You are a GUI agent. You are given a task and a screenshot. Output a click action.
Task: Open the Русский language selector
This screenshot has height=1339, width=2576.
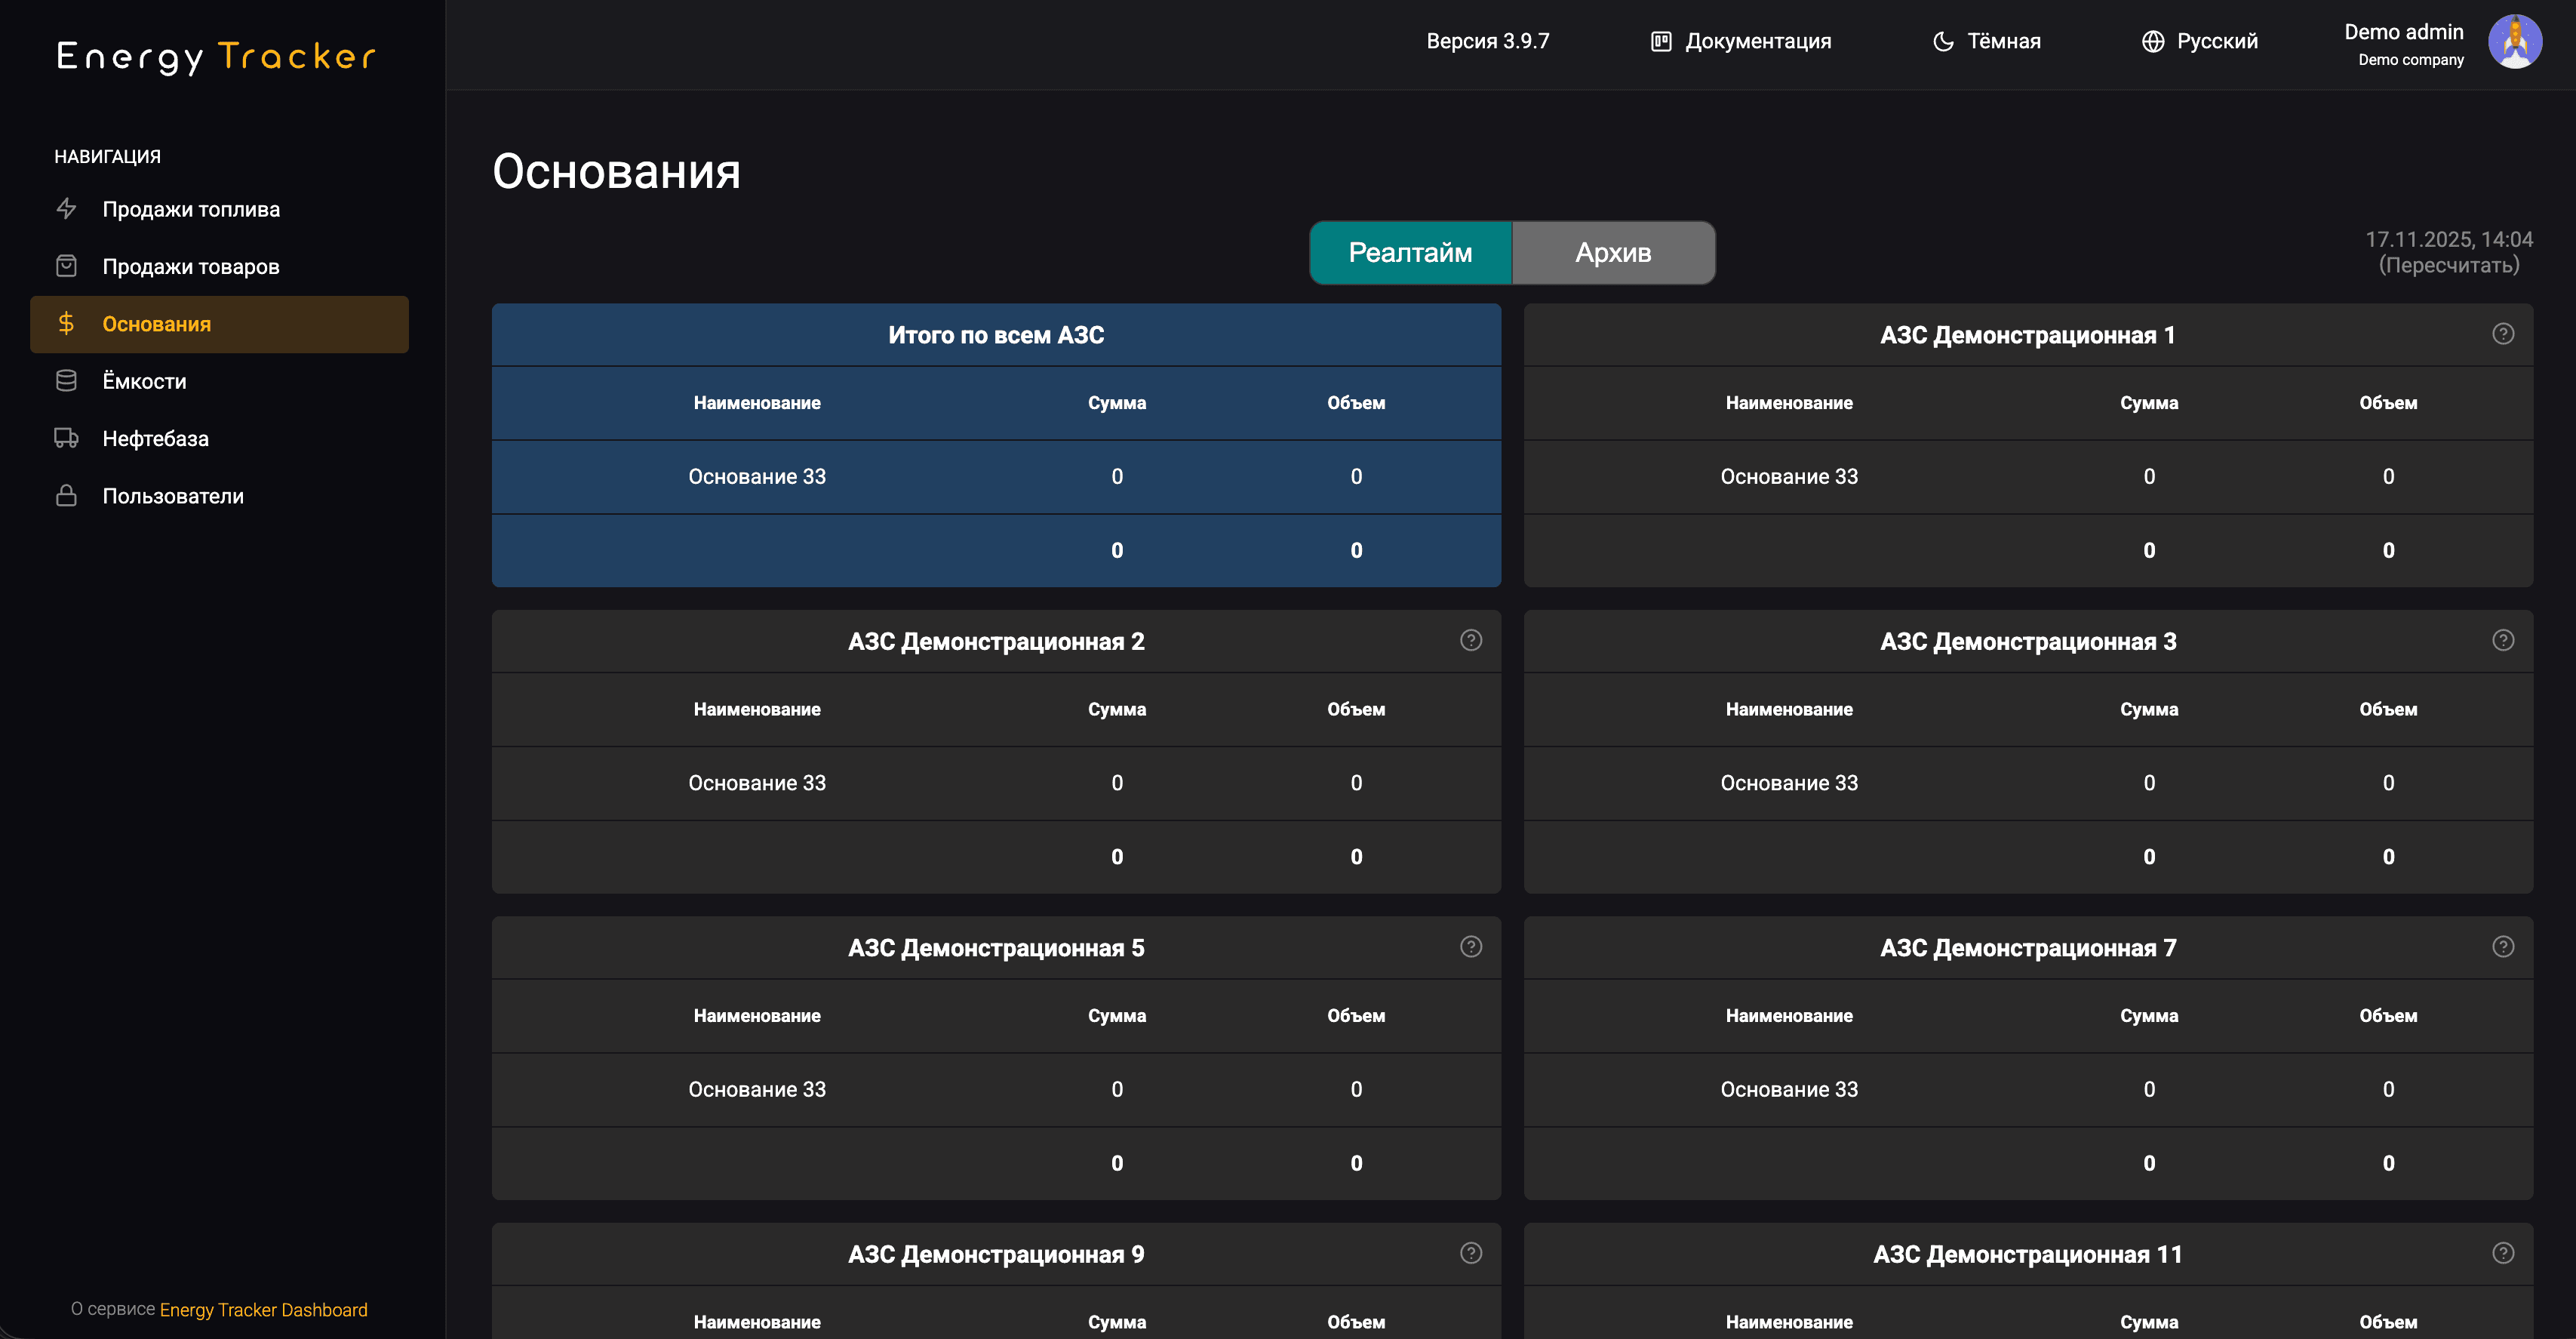2199,41
